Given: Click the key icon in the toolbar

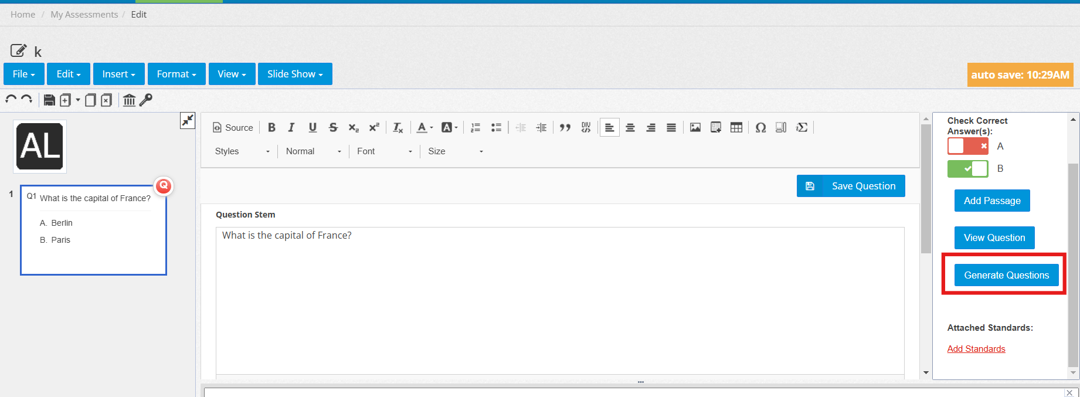Looking at the screenshot, I should point(146,100).
